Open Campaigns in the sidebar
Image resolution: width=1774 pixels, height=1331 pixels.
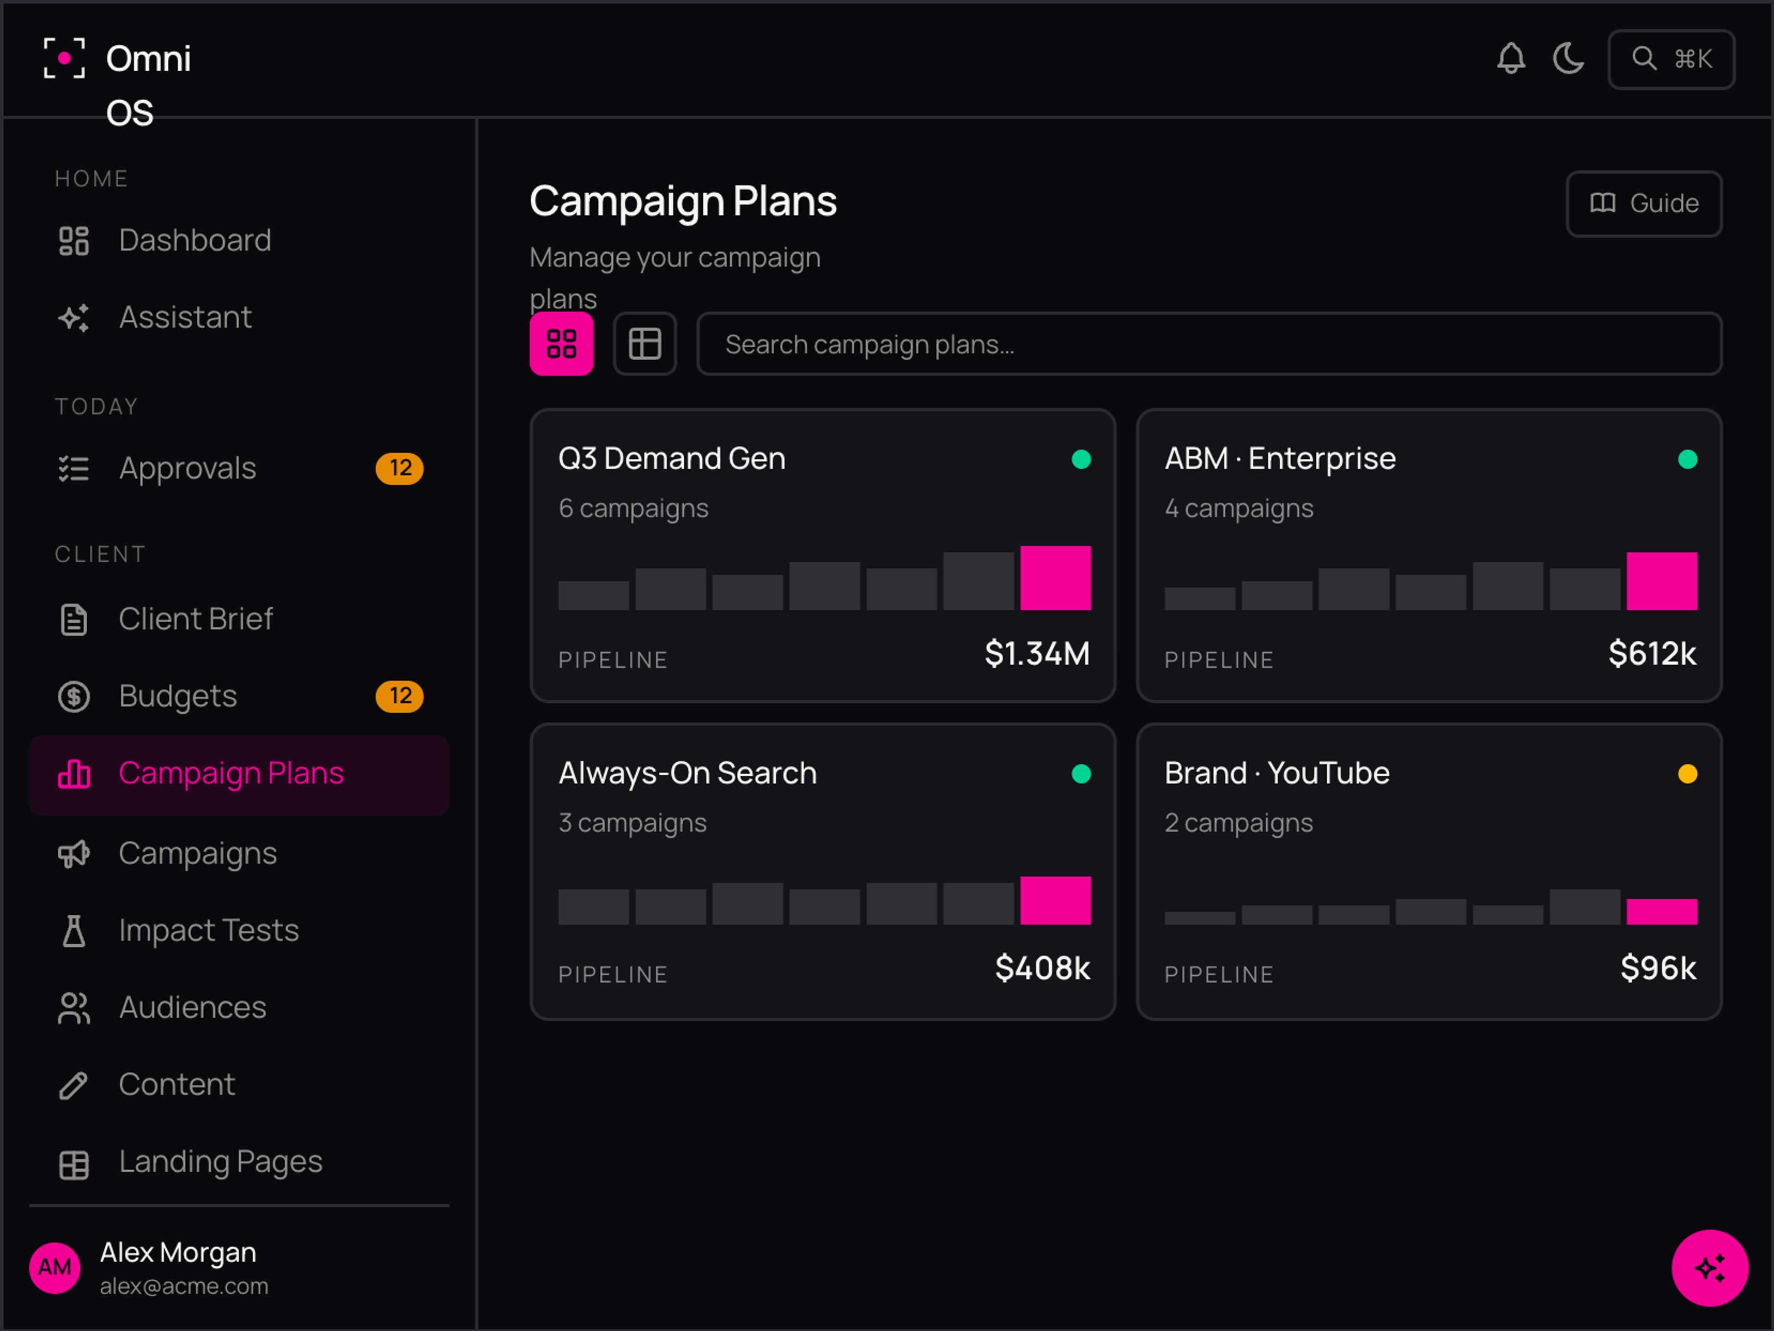[239, 853]
